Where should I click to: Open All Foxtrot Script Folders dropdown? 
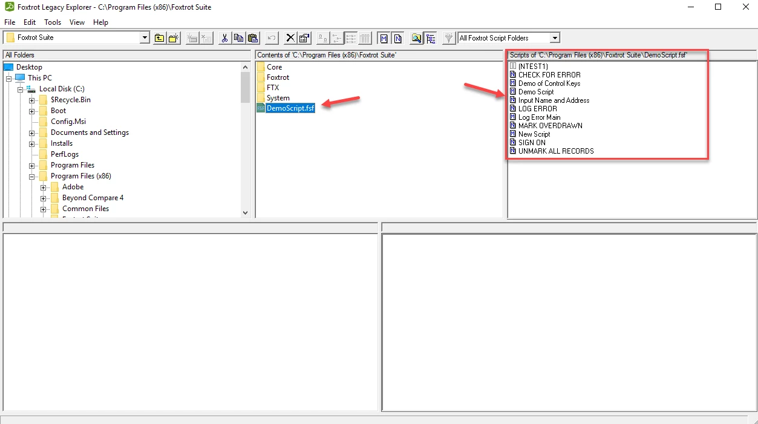(x=555, y=38)
